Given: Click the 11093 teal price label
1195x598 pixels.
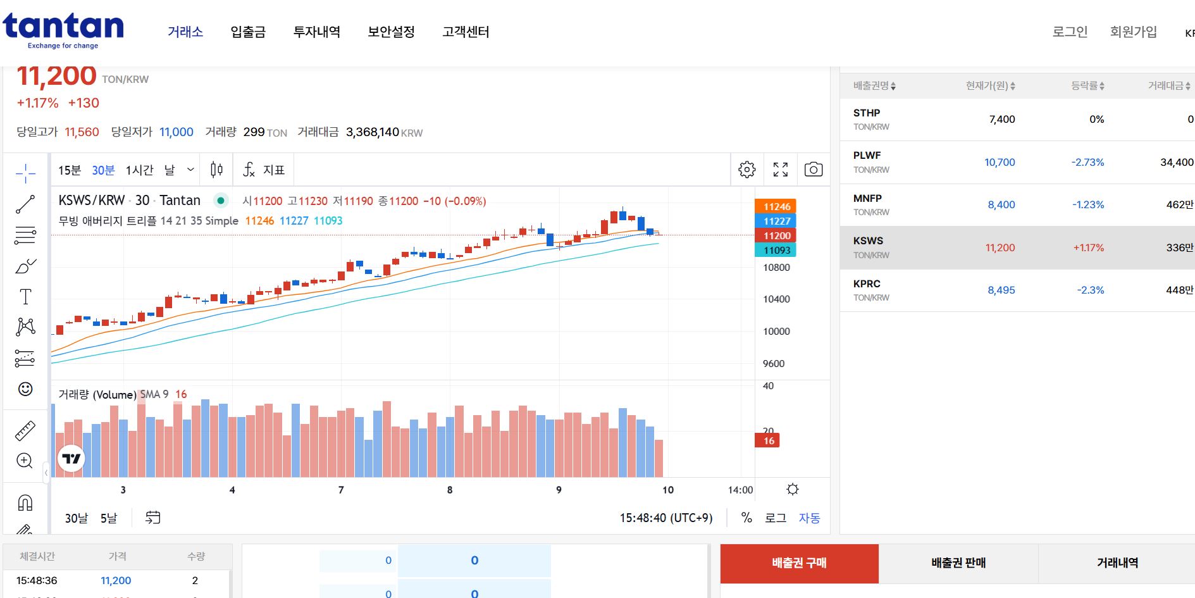Looking at the screenshot, I should (x=776, y=250).
